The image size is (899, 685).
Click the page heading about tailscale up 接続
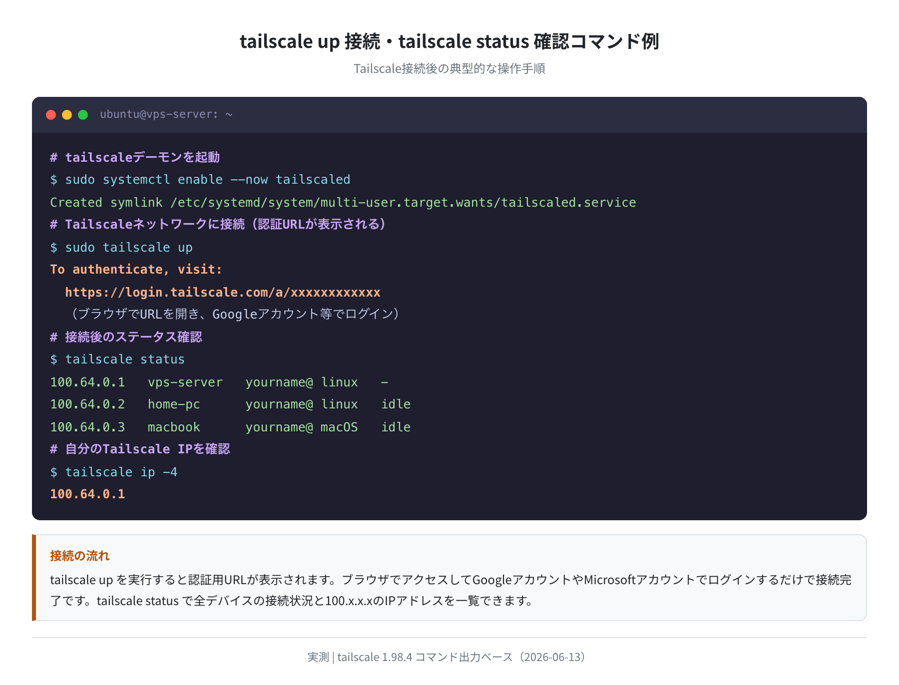[449, 41]
